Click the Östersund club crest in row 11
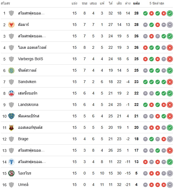The image size is (174, 189). [x=11, y=127]
